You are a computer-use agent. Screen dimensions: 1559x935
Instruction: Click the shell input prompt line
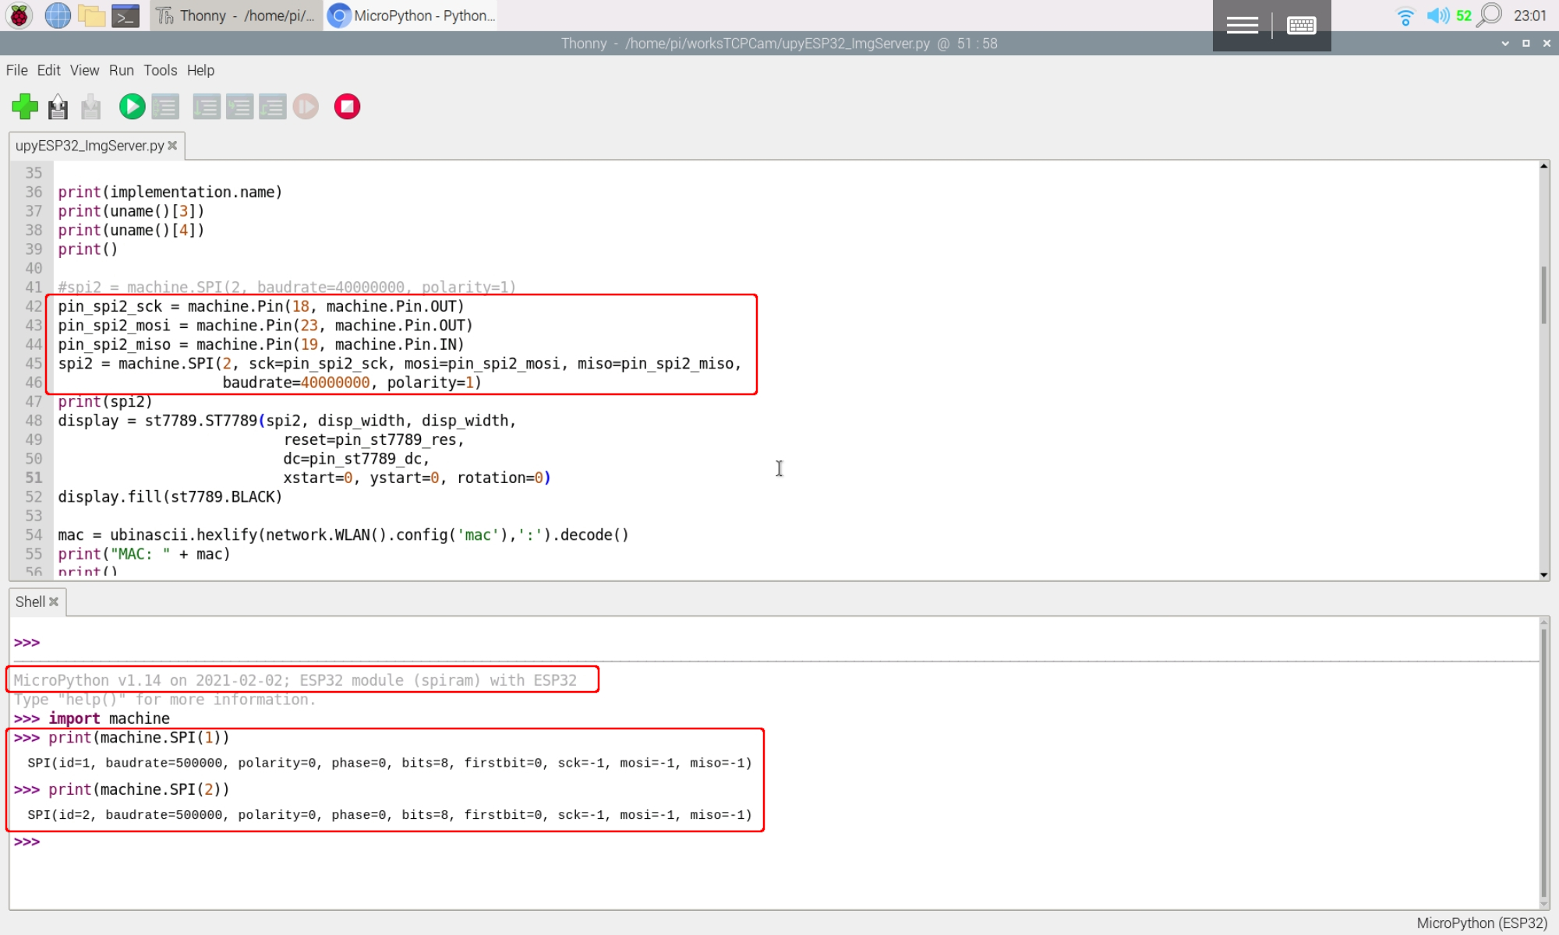coord(390,841)
